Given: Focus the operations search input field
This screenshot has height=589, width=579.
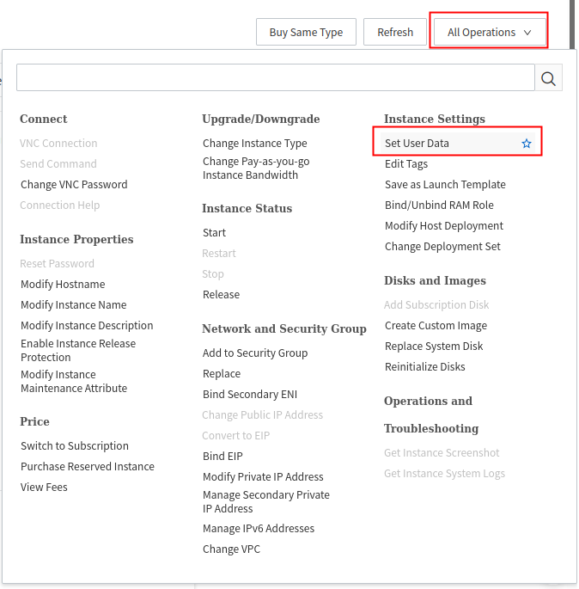Looking at the screenshot, I should pyautogui.click(x=276, y=77).
